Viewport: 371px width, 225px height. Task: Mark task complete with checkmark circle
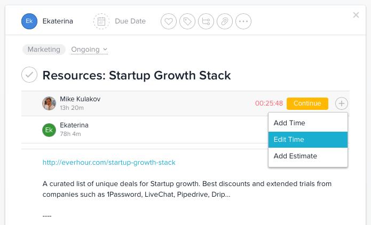(29, 75)
